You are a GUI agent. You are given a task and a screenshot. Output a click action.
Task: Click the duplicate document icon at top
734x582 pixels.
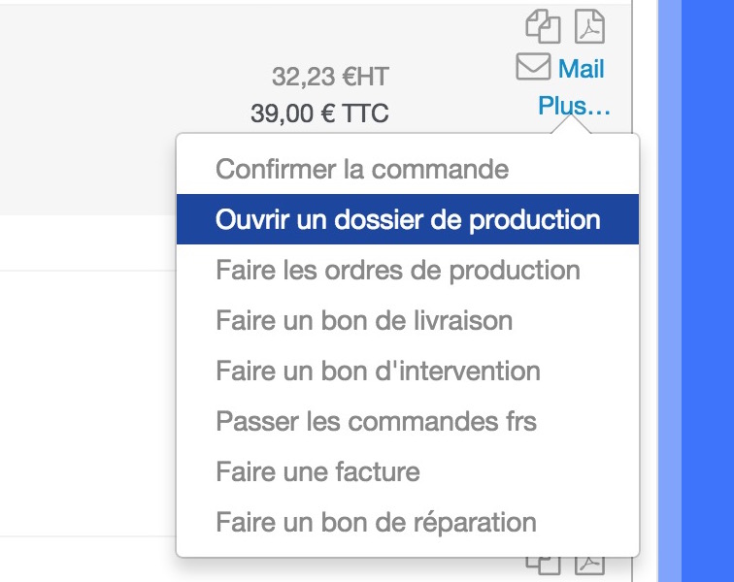[x=543, y=26]
